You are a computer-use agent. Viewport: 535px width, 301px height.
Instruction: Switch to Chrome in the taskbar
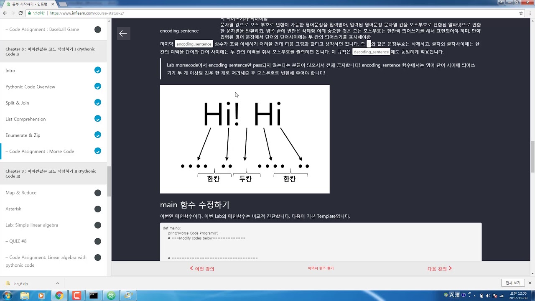pyautogui.click(x=59, y=296)
